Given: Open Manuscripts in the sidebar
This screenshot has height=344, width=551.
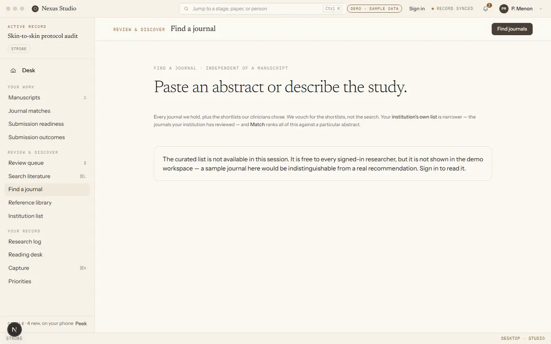Looking at the screenshot, I should [47, 98].
